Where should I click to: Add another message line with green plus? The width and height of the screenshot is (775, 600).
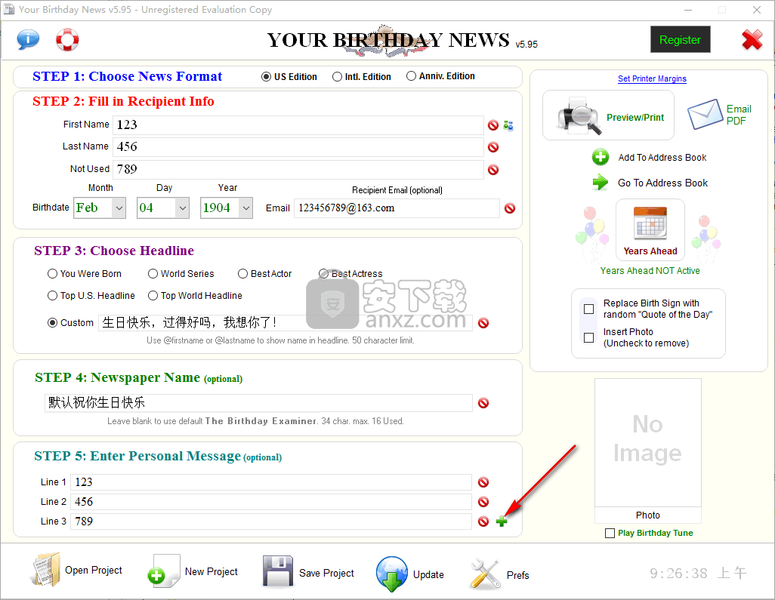click(501, 522)
